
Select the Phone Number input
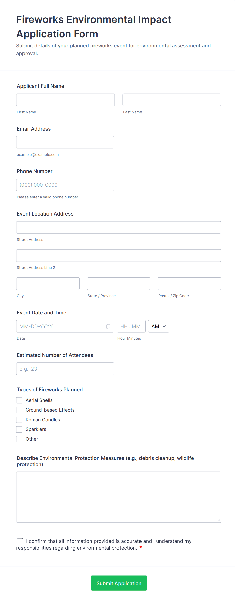tap(65, 185)
